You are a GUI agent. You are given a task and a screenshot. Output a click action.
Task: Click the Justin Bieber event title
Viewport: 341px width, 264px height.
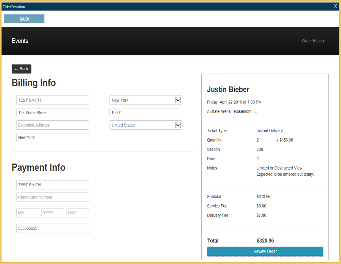point(228,90)
